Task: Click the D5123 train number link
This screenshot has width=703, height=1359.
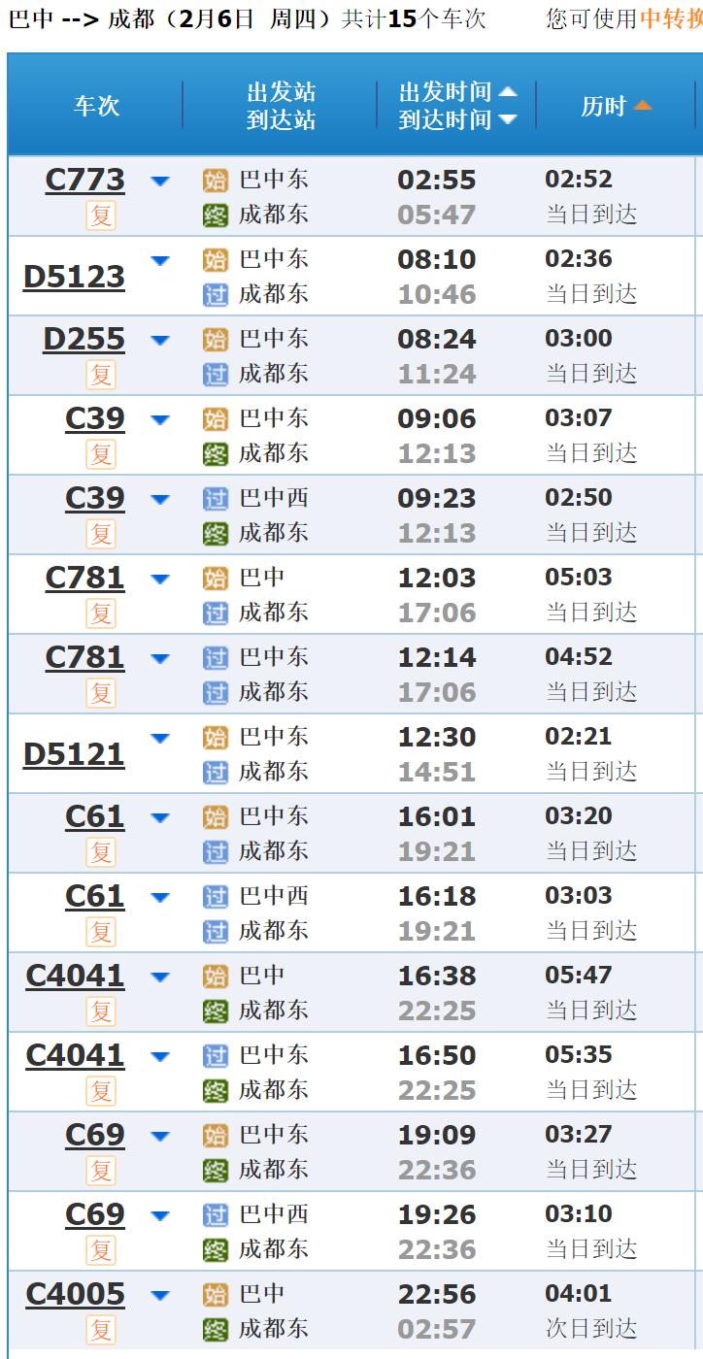Action: click(x=74, y=278)
